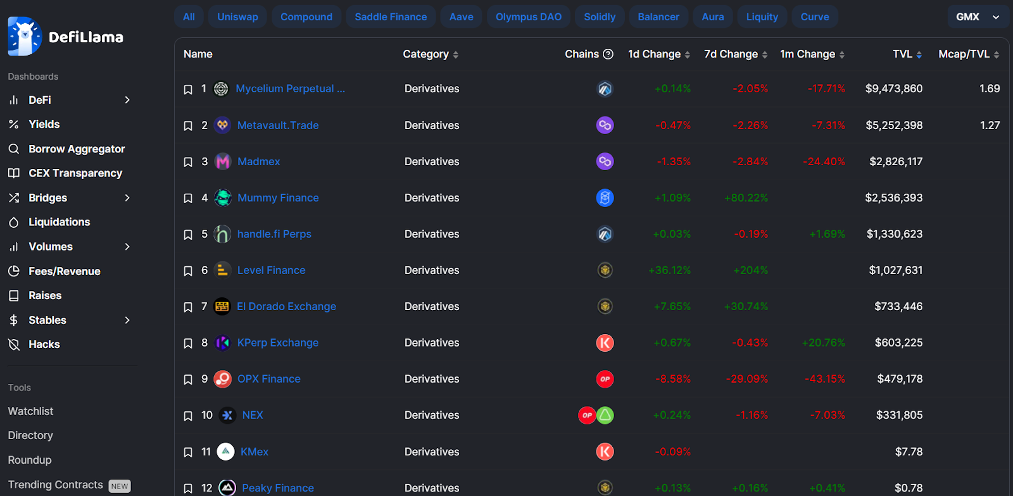Select the Curve filter tab
The image size is (1013, 496).
(x=815, y=17)
